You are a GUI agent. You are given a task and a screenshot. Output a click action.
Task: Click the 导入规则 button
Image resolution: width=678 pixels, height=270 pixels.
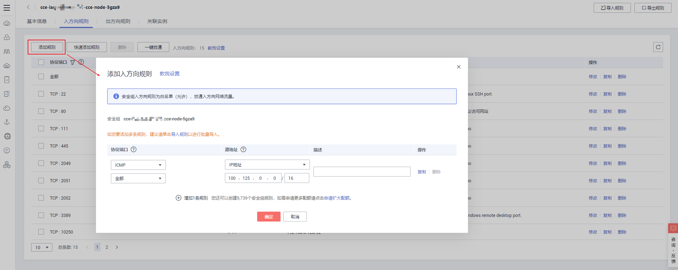(x=612, y=8)
